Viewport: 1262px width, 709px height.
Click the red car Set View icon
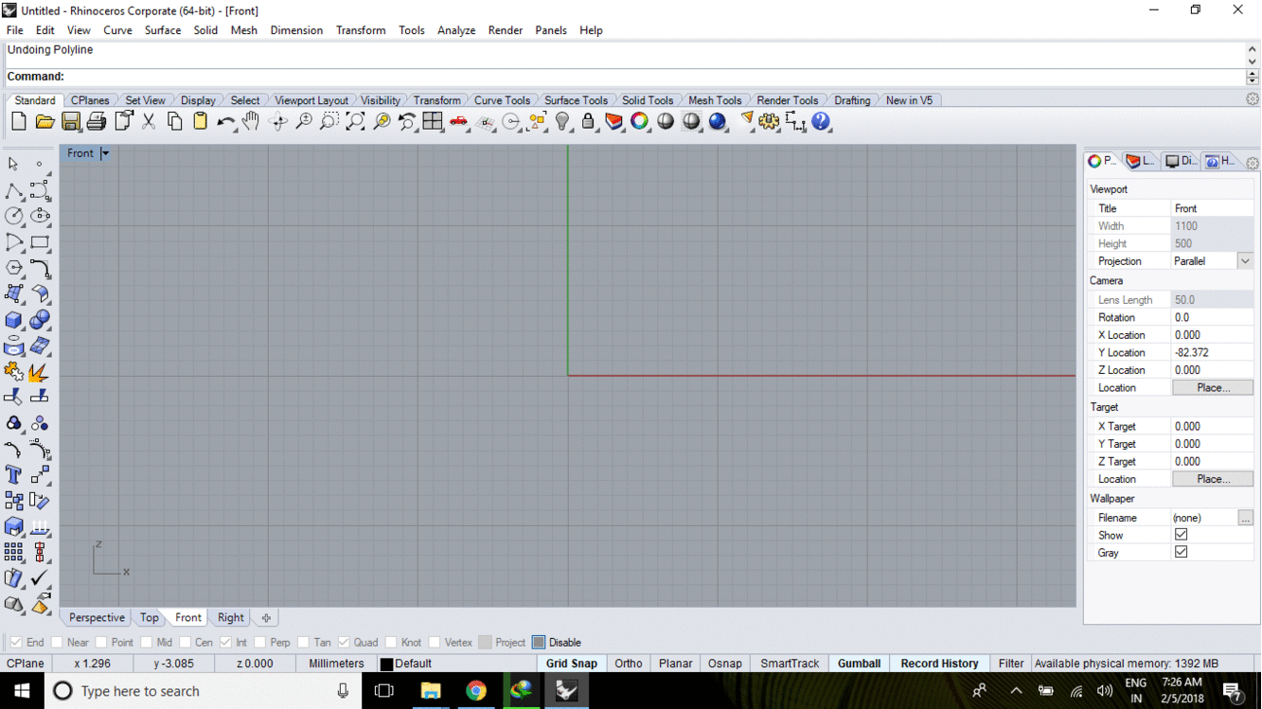459,121
